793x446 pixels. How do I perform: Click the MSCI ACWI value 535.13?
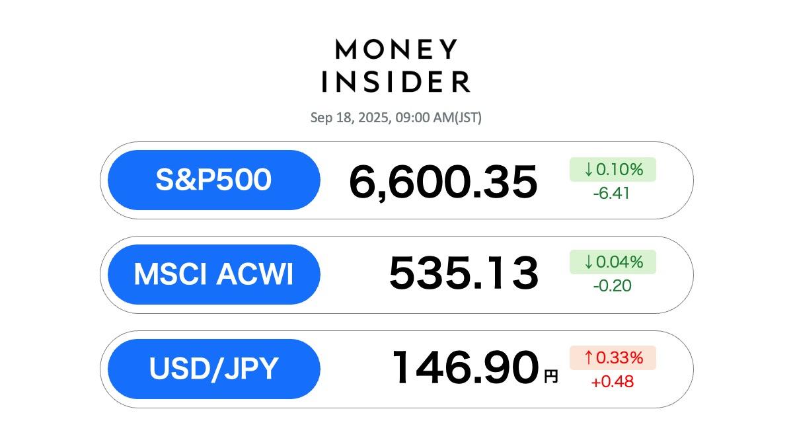(463, 274)
